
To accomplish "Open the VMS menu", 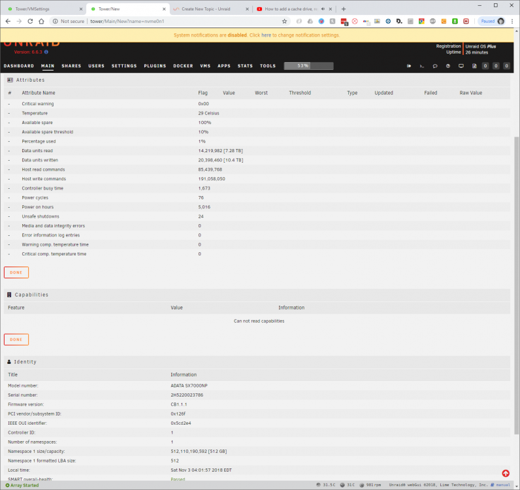I will (x=205, y=66).
